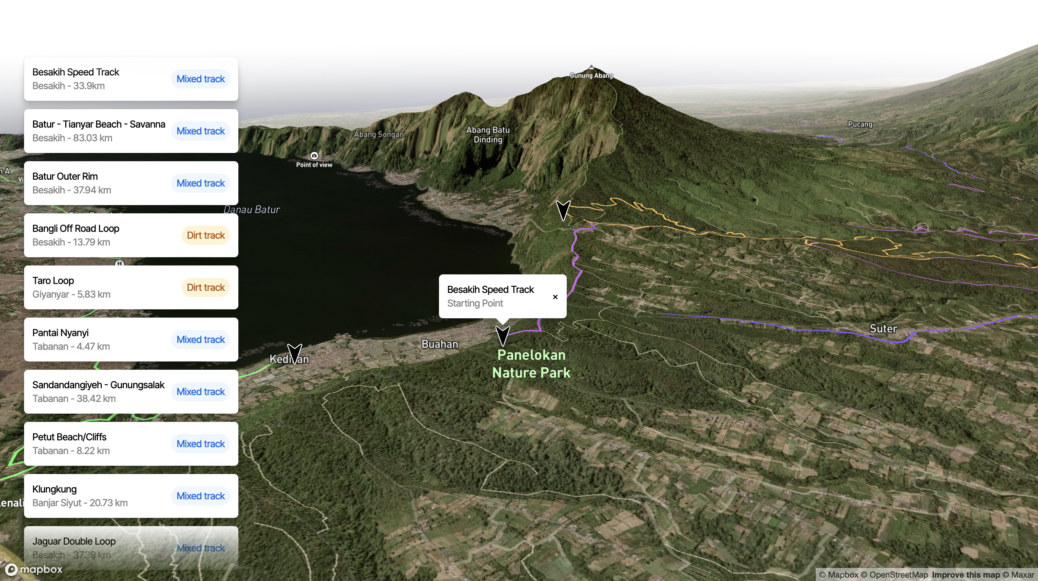Click the arrow marker near Kedisan
1038x581 pixels.
pos(295,353)
